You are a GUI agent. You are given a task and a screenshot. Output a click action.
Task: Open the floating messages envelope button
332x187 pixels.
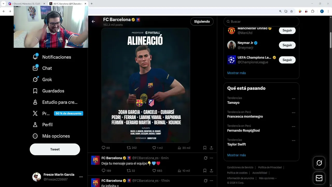point(319,178)
